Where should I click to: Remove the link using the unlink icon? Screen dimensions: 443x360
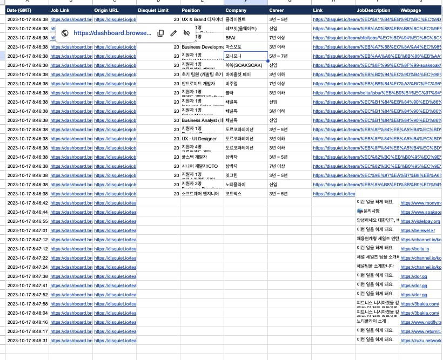[x=186, y=33]
